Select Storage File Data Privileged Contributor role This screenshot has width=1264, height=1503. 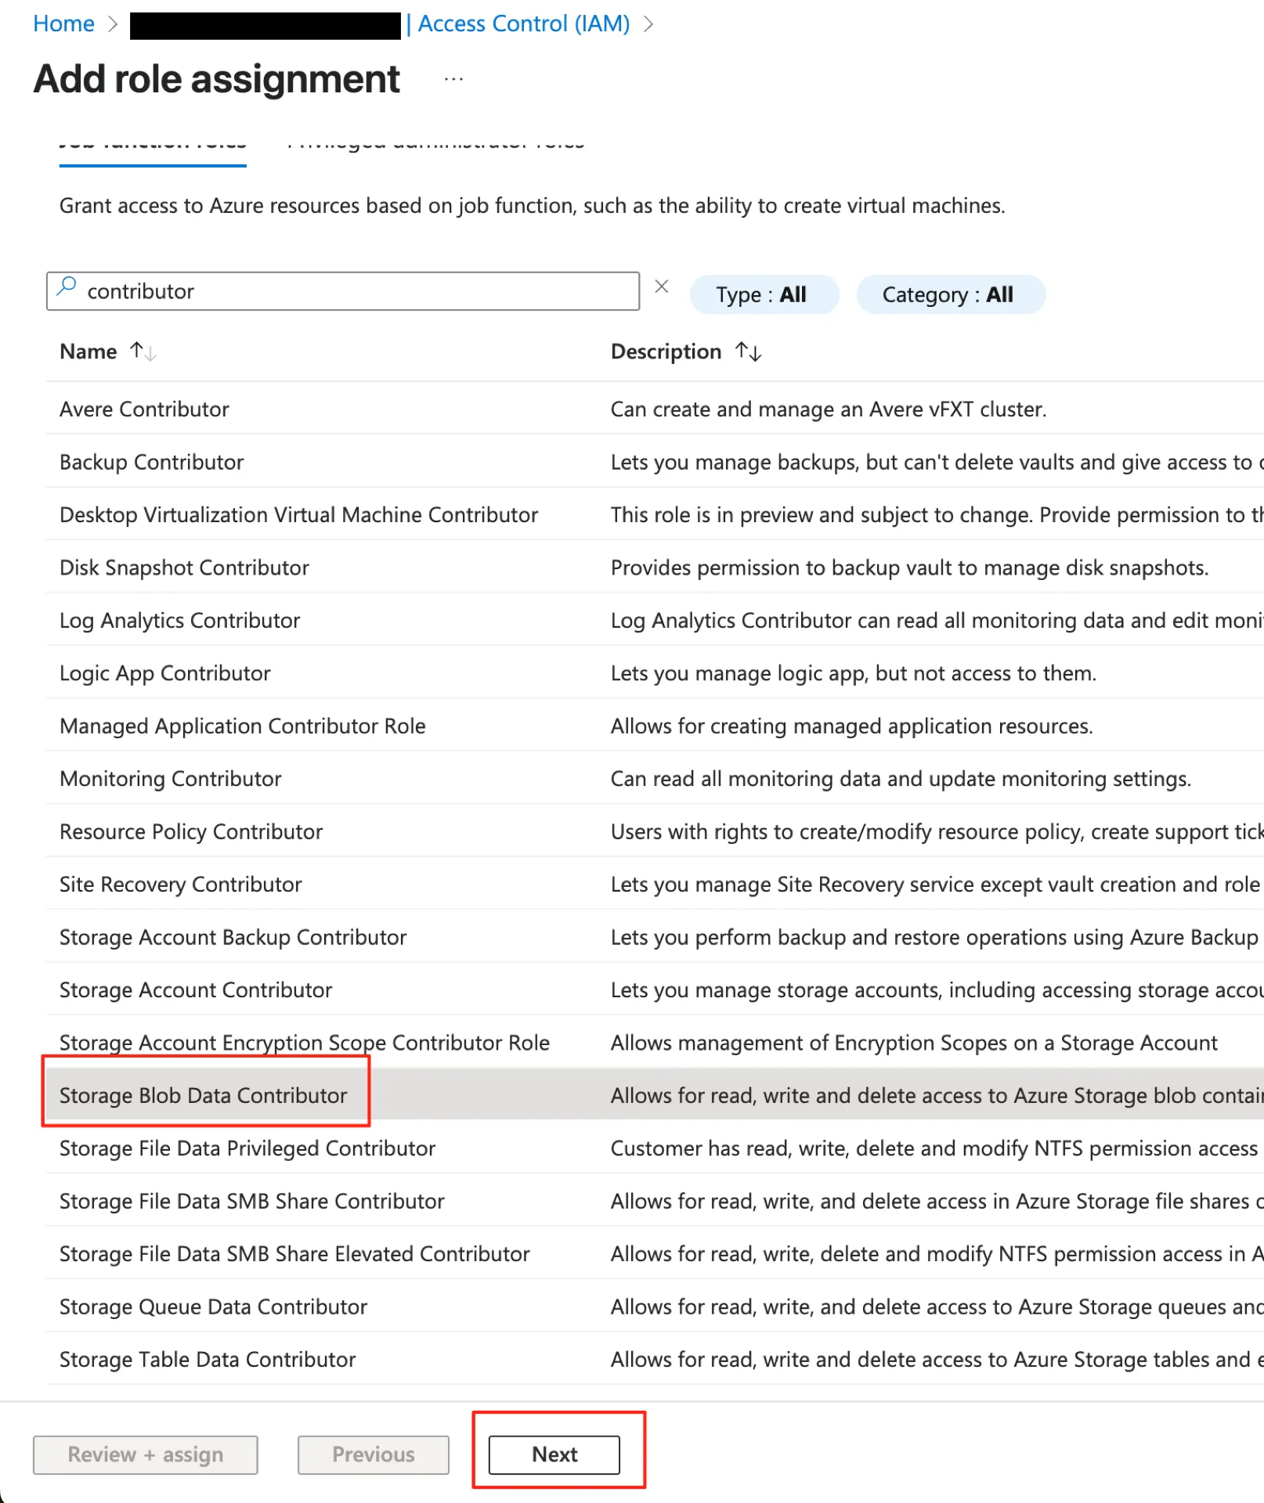tap(247, 1148)
